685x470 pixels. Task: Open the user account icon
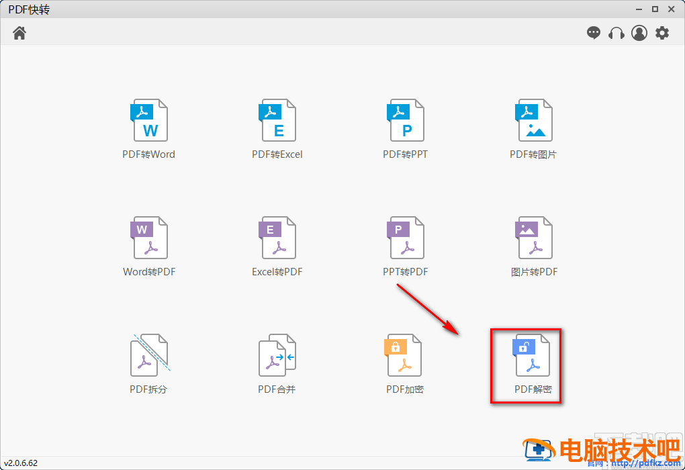coord(639,33)
